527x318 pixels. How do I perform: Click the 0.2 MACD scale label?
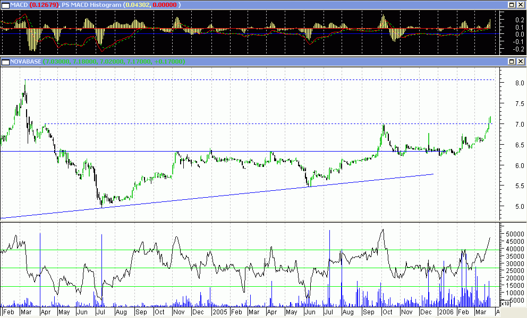(507, 19)
